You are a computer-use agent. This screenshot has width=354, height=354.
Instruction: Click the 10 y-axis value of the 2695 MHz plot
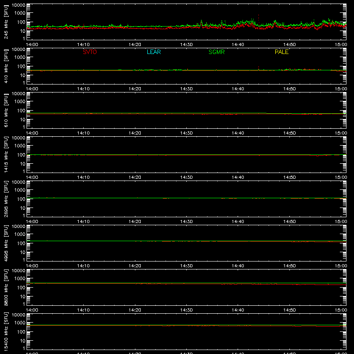point(23,208)
